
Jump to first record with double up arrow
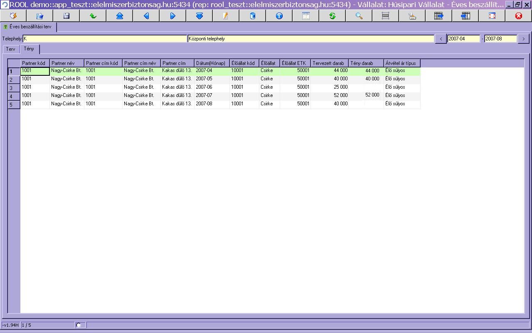click(120, 16)
